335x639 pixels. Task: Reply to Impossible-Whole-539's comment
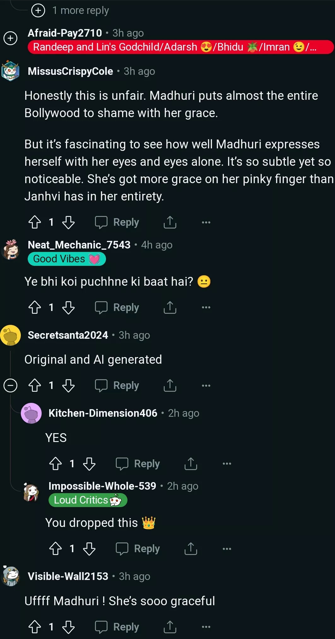coord(138,549)
